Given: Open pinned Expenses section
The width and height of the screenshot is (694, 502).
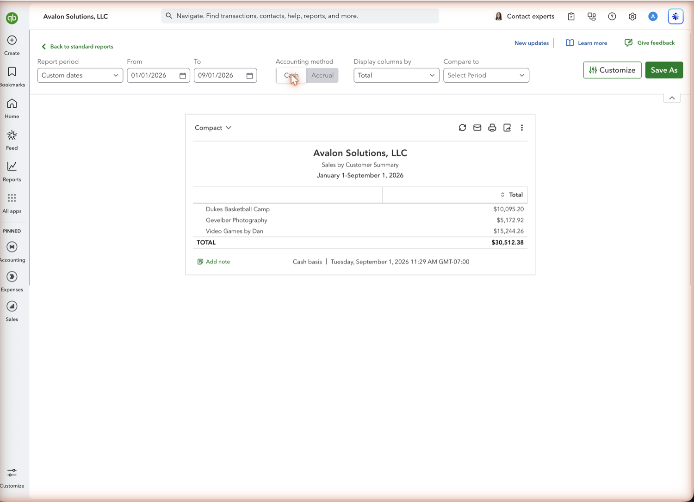Looking at the screenshot, I should (x=12, y=282).
